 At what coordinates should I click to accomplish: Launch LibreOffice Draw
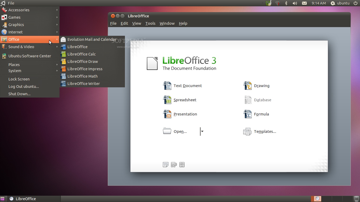pyautogui.click(x=92, y=62)
